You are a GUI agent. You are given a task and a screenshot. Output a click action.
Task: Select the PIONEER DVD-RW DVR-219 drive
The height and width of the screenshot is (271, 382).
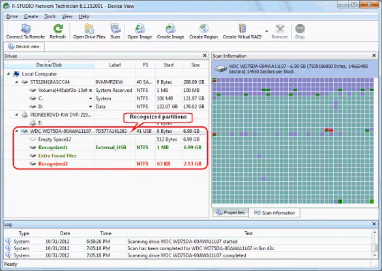click(61, 115)
